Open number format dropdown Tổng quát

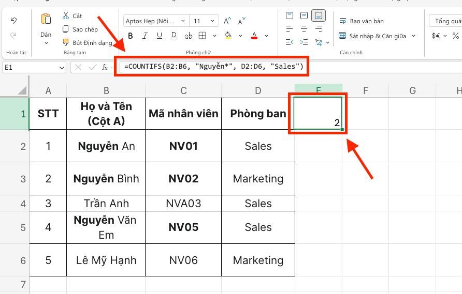coord(445,21)
